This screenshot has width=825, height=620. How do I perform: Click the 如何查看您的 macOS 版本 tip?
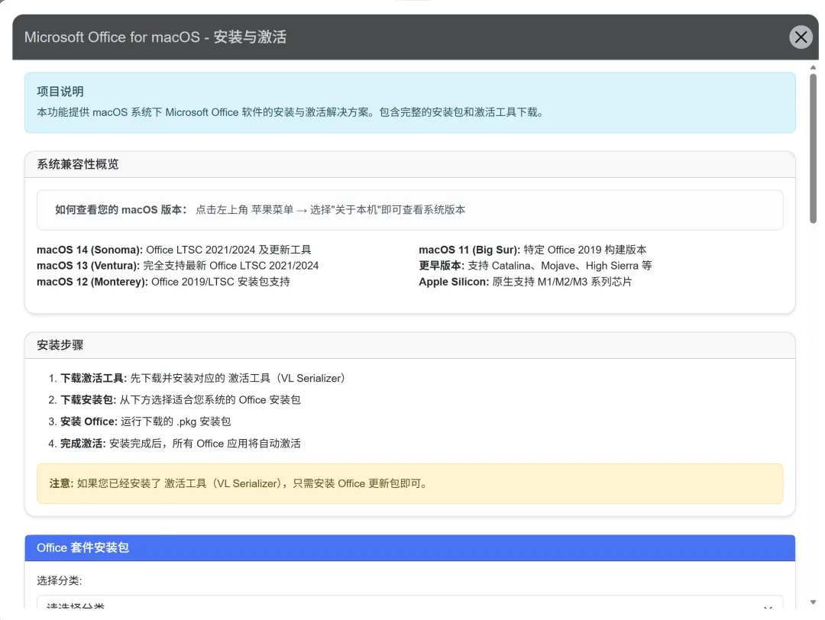(410, 210)
